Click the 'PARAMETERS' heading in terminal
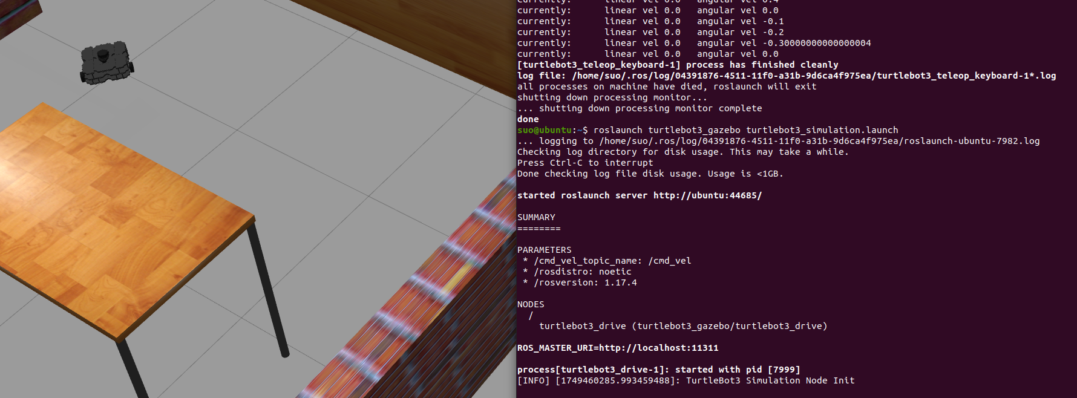1077x398 pixels. [544, 250]
